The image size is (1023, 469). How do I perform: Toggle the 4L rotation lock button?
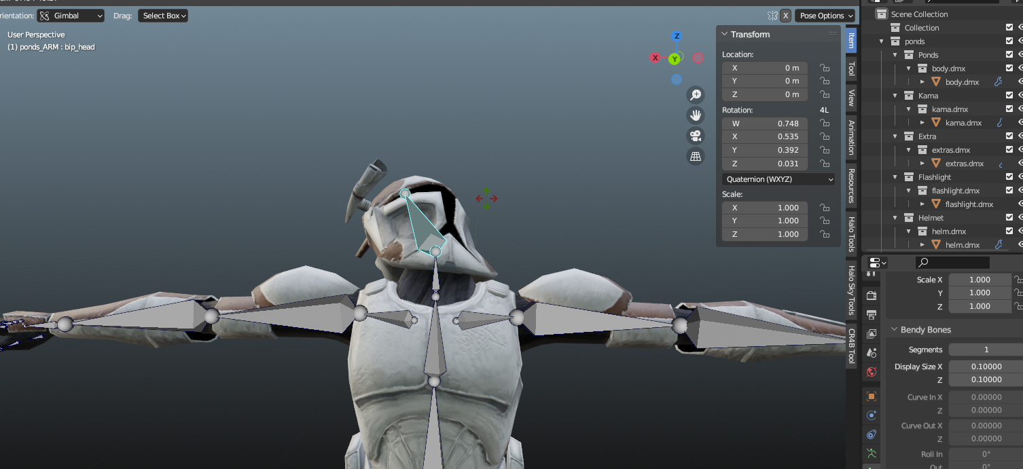tap(824, 110)
